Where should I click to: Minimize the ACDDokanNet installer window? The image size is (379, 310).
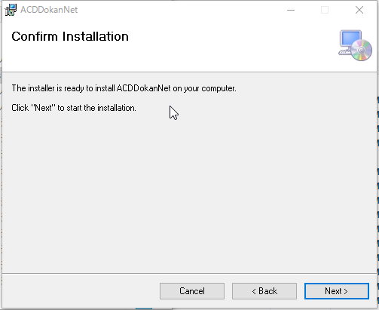[x=291, y=10]
